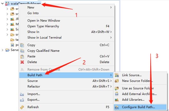Choose Open Type Hierarchy menu item

coord(43,26)
